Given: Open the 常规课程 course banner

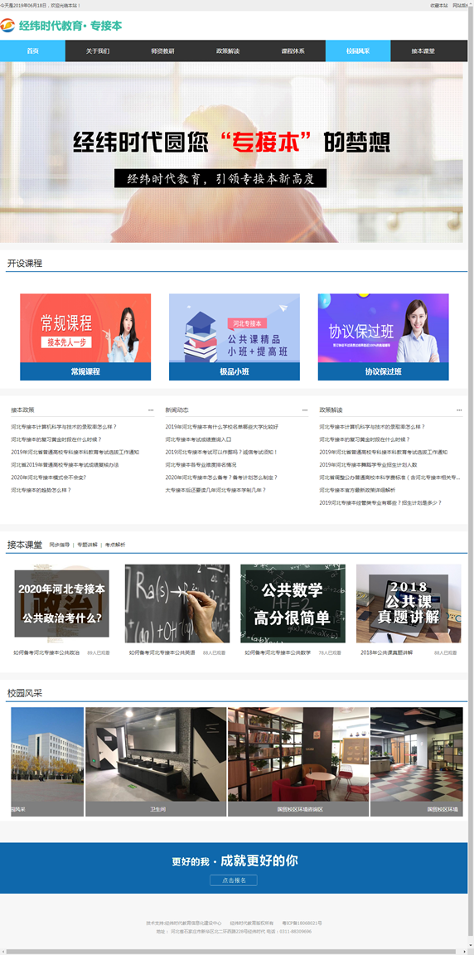Looking at the screenshot, I should [x=85, y=337].
